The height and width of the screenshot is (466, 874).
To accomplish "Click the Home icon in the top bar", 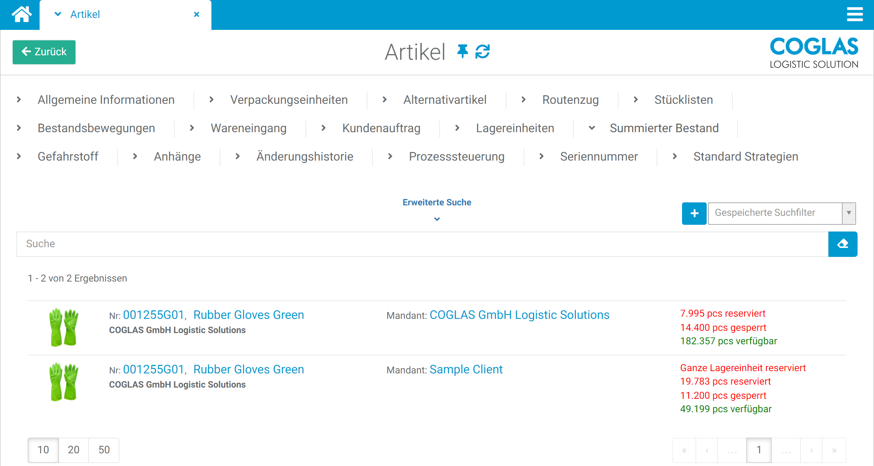I will coord(21,14).
